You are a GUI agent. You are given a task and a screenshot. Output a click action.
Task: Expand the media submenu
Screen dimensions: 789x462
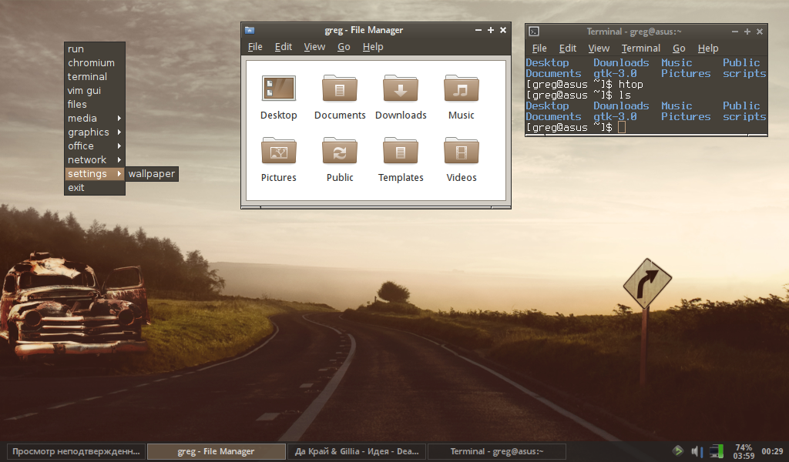94,119
